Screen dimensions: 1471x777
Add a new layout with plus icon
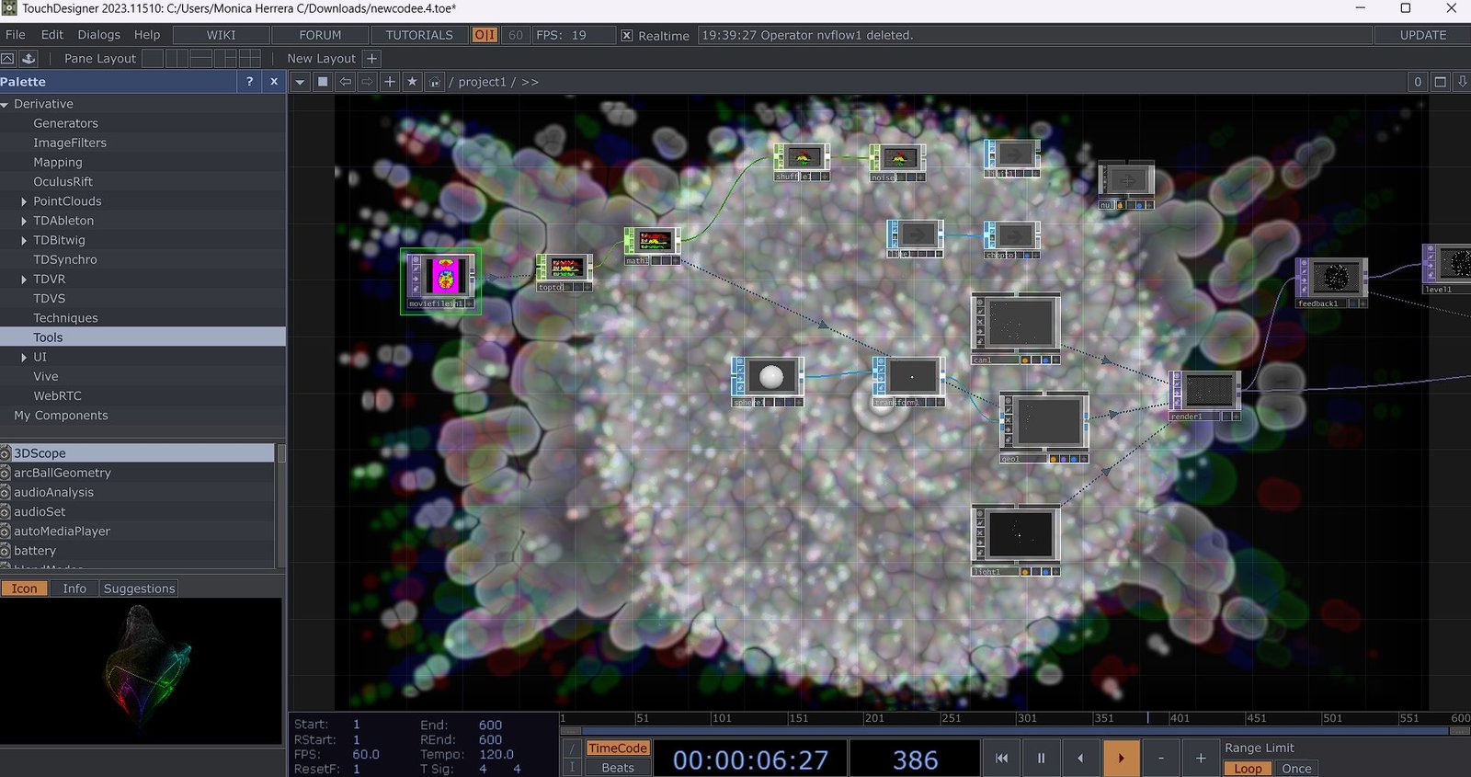point(371,58)
